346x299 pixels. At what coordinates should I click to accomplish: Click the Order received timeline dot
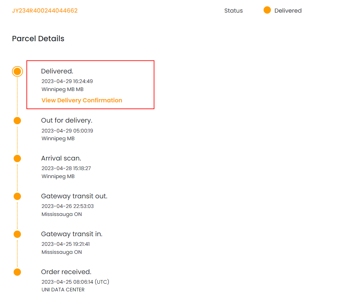17,272
